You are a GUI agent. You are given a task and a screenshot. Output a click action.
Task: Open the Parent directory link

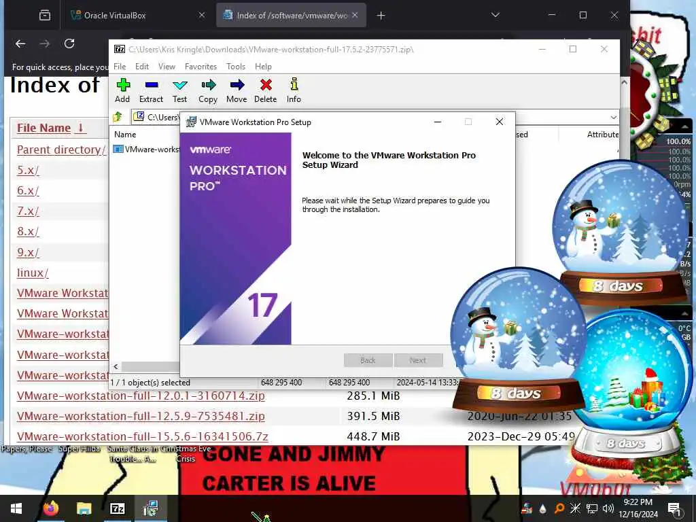60,150
